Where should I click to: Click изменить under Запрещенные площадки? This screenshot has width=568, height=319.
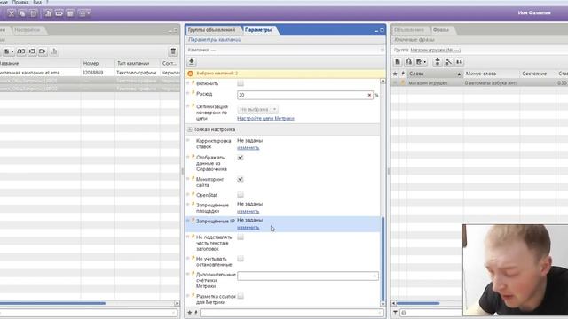coord(248,211)
